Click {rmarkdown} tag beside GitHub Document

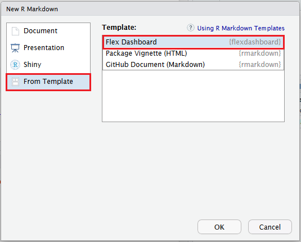coord(260,65)
